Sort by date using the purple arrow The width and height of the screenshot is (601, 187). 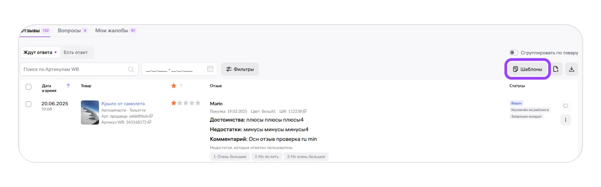point(68,85)
